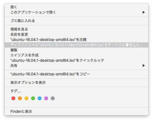The image size is (153, 121).
Task: Expand arrow beside 共有
Action: click(x=143, y=66)
